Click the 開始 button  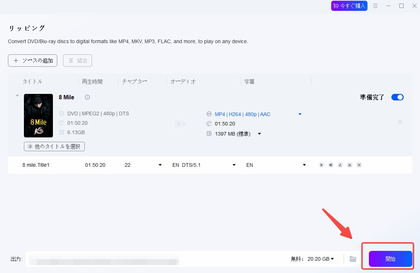pyautogui.click(x=390, y=259)
